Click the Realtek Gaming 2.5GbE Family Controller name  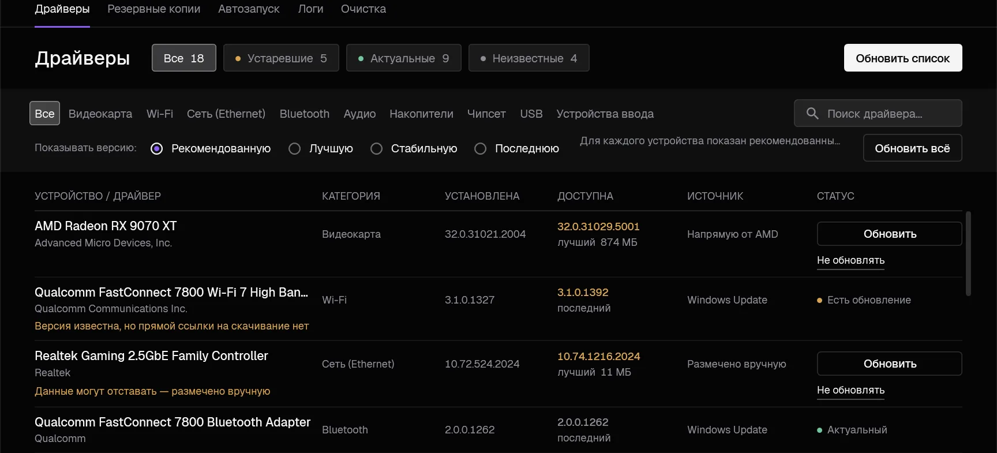tap(151, 356)
